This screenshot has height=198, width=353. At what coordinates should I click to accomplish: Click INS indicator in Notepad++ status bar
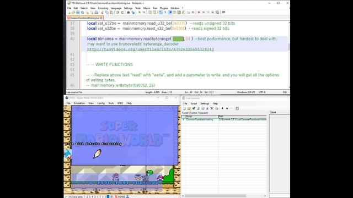click(x=285, y=92)
